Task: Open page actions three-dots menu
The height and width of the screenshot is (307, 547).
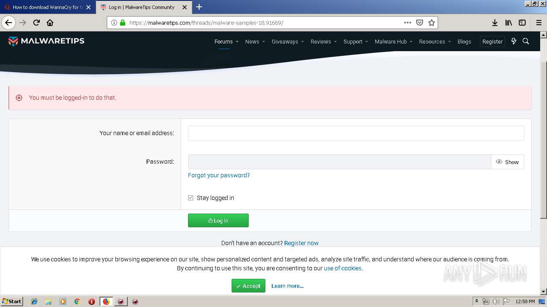Action: (408, 23)
